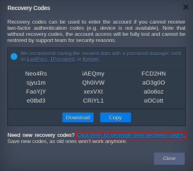Select recovery code FCD2HN
The height and width of the screenshot is (171, 193).
pyautogui.click(x=154, y=74)
